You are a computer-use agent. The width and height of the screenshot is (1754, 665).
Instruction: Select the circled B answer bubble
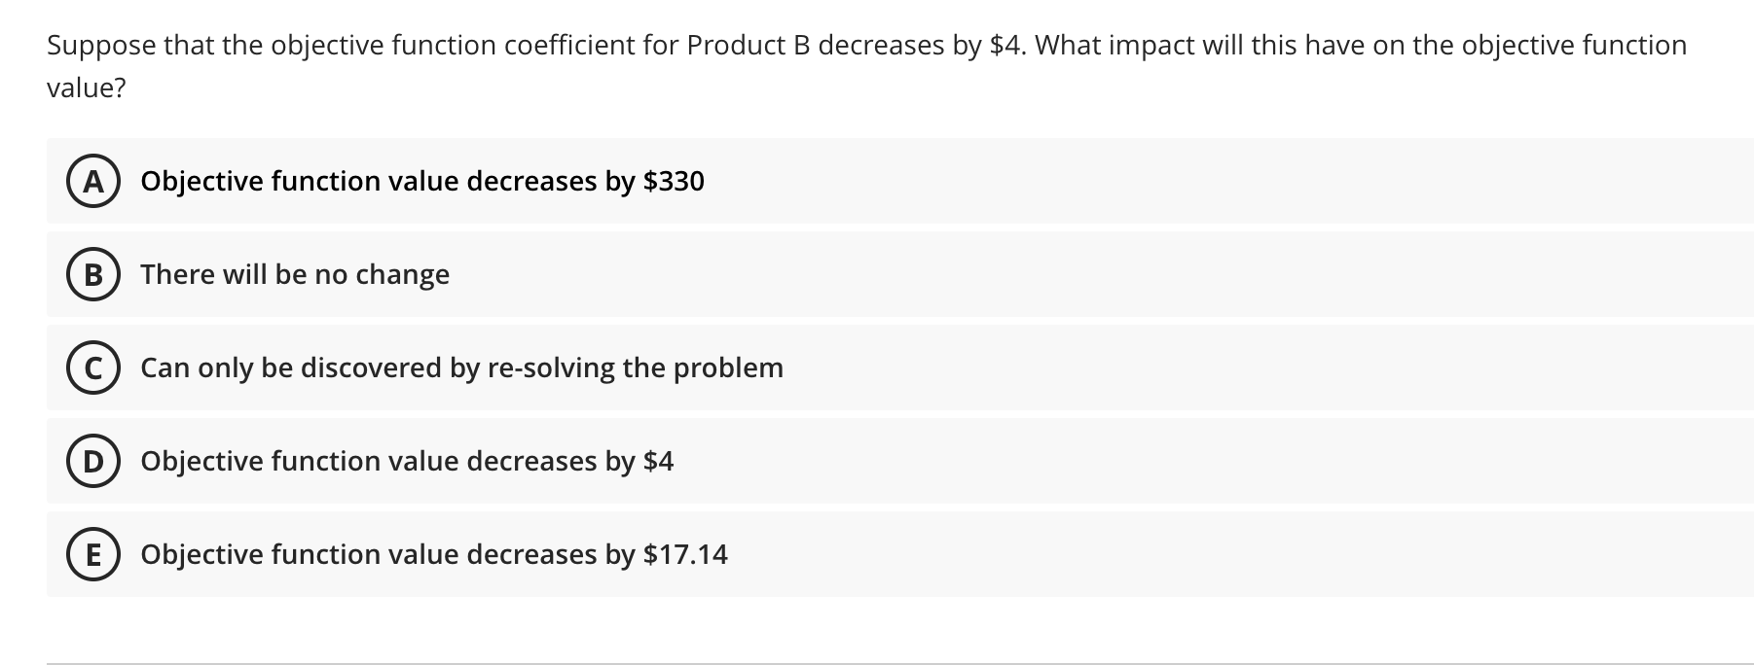click(x=92, y=274)
